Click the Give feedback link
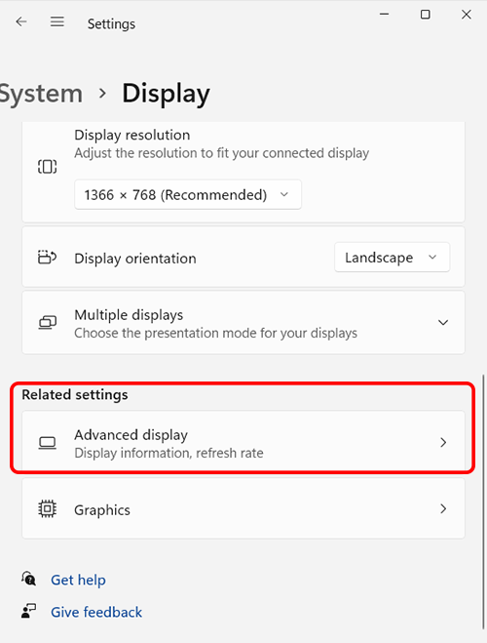The height and width of the screenshot is (643, 487). point(96,612)
